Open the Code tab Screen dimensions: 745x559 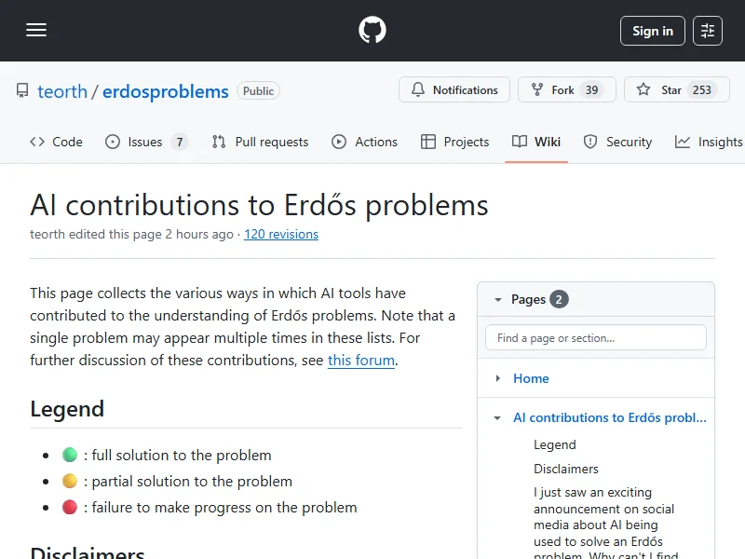click(56, 142)
